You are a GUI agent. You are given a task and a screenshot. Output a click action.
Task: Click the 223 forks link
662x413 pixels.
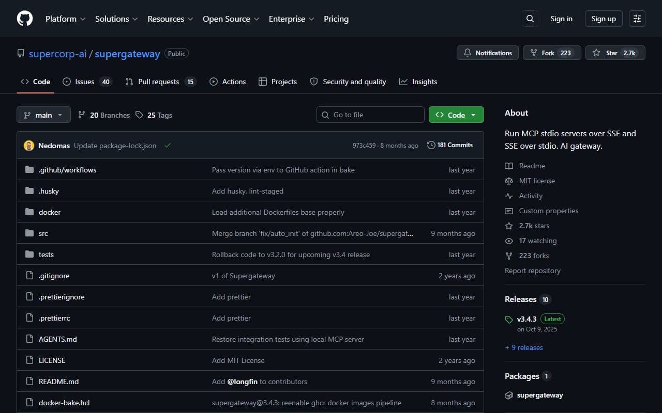527,256
